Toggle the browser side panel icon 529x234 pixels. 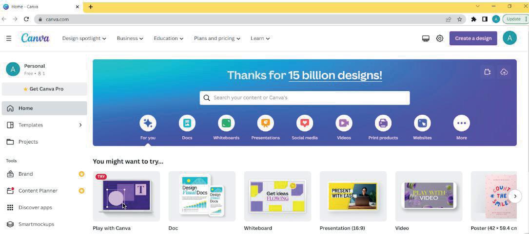(485, 19)
